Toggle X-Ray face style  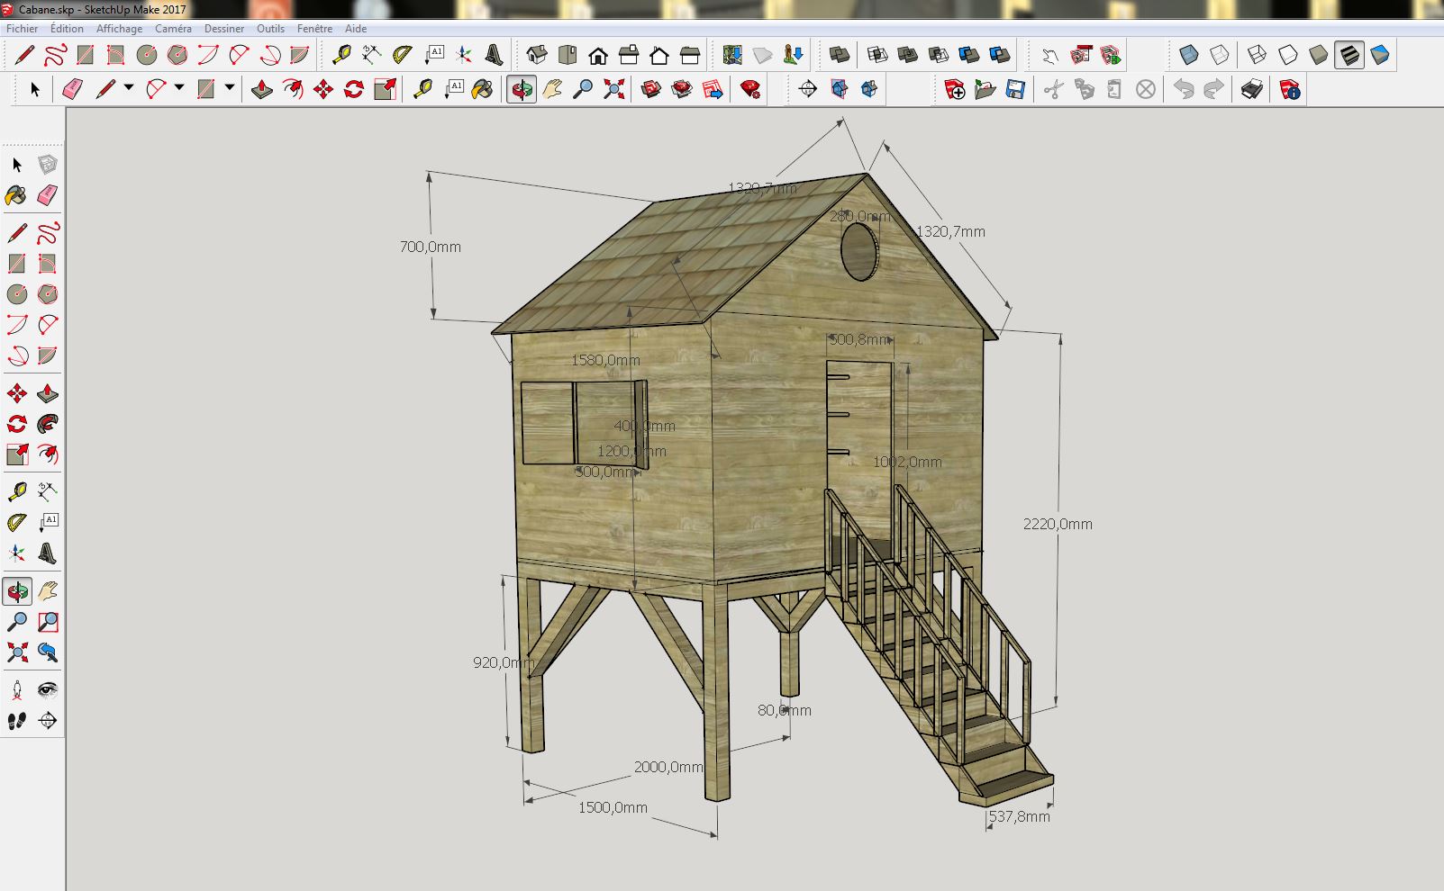coord(1189,55)
